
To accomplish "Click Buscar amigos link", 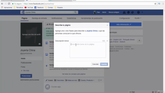I will 114,12.
